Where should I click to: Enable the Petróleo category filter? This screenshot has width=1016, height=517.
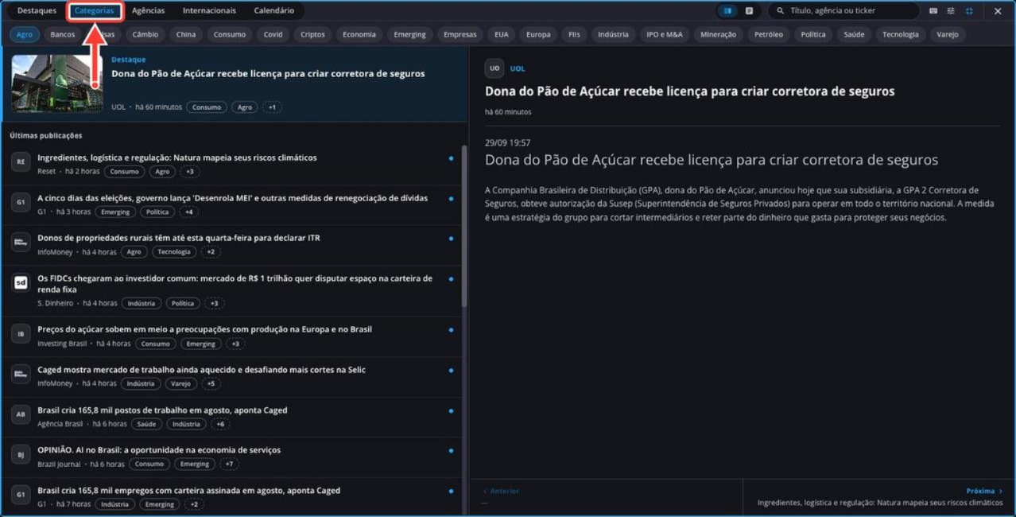[769, 34]
